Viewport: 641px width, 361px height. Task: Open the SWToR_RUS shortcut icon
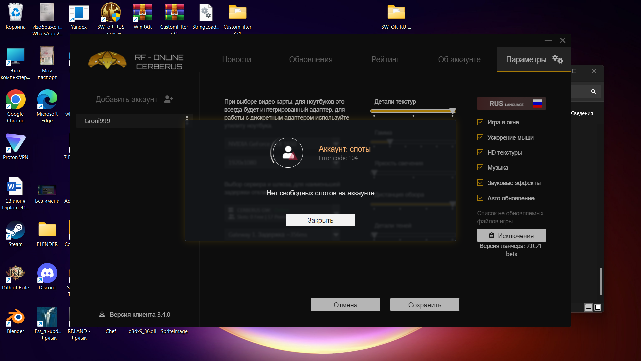point(111,13)
